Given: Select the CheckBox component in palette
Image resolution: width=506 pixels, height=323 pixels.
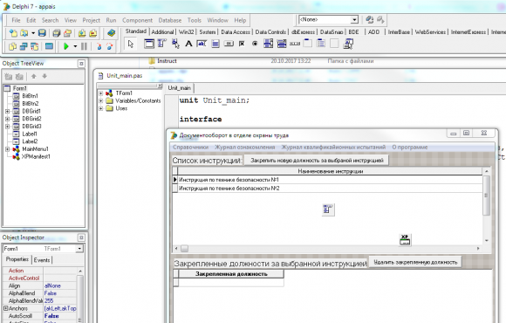Looking at the screenshot, I should pyautogui.click(x=242, y=44).
